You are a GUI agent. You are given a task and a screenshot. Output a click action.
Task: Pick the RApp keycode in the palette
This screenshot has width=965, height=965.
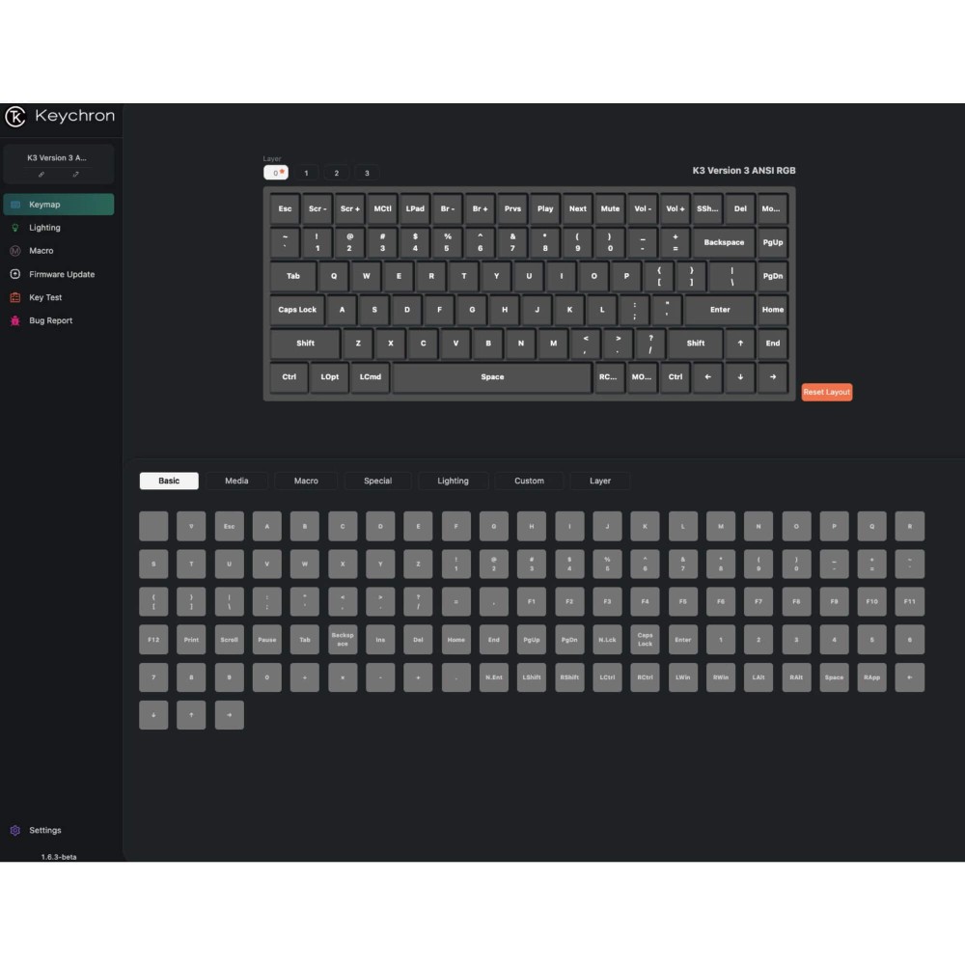point(872,677)
